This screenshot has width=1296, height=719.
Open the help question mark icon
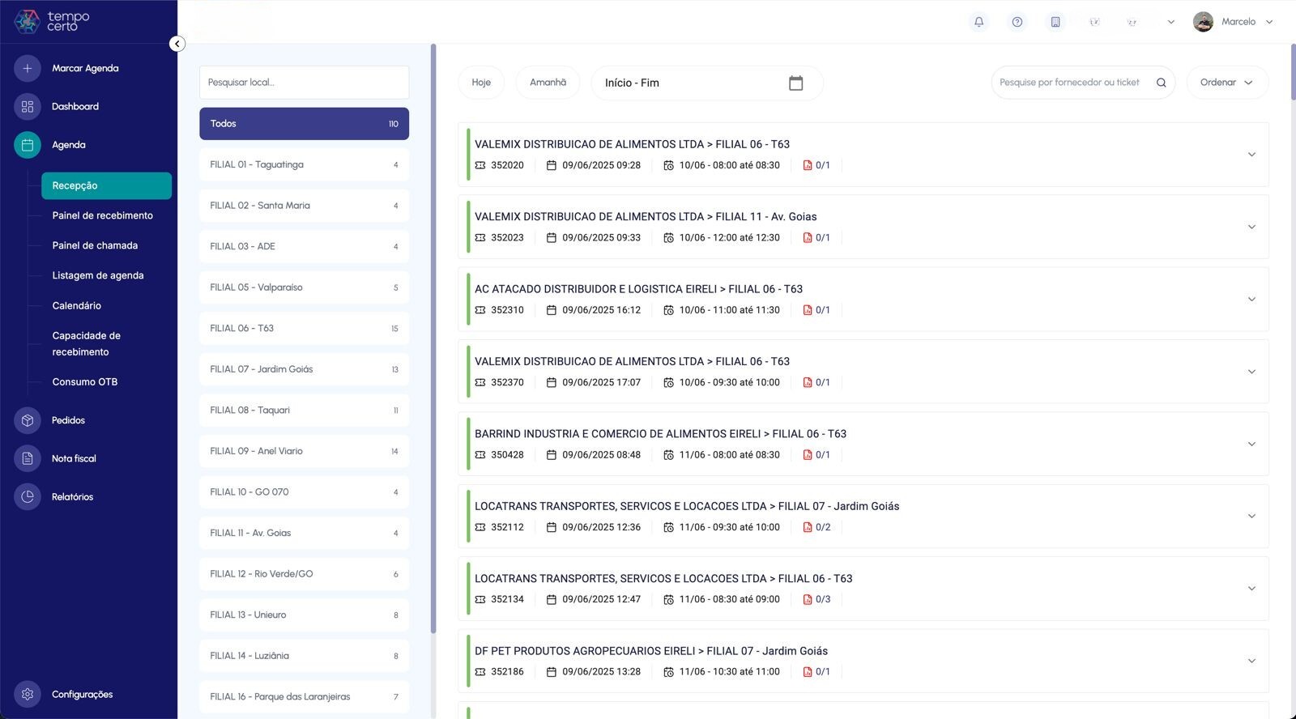pyautogui.click(x=1017, y=22)
